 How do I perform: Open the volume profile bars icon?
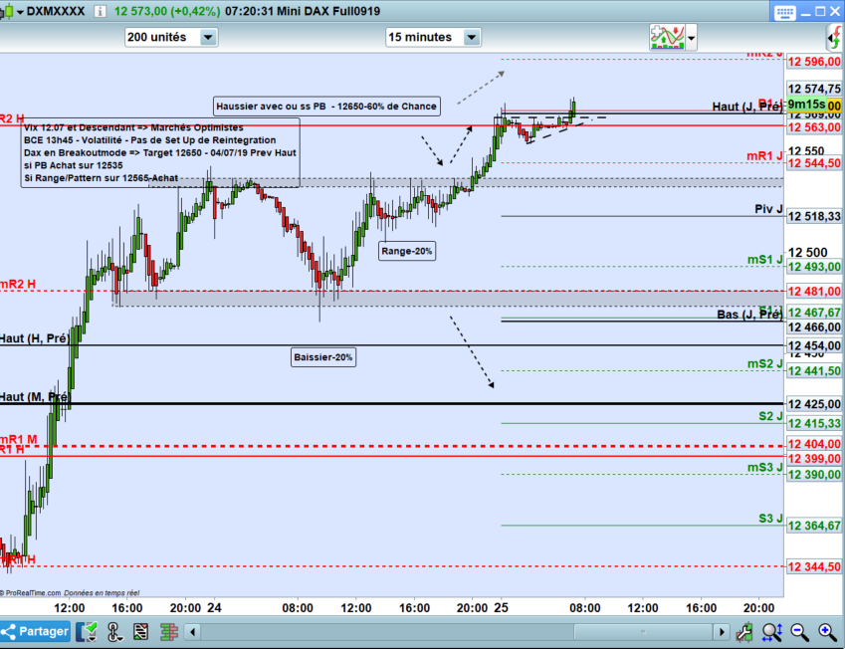[168, 632]
